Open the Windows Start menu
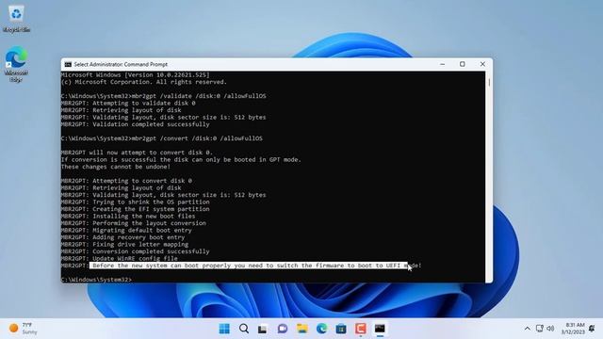 click(224, 329)
